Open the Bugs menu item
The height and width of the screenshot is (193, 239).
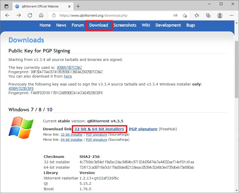(x=191, y=25)
